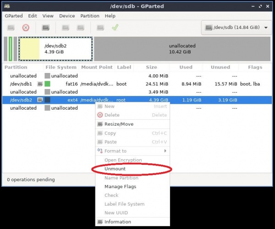The height and width of the screenshot is (229, 275).
Task: Click the red Delete partition toolbar icon
Action: [x=26, y=28]
